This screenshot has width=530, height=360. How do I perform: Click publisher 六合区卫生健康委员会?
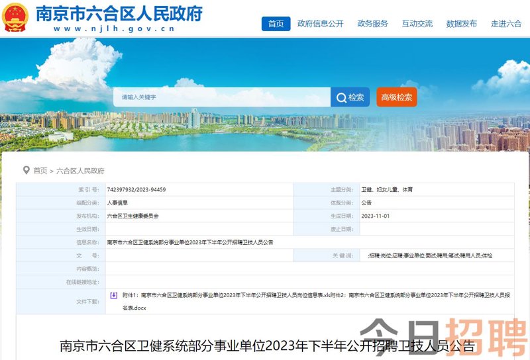[133, 216]
